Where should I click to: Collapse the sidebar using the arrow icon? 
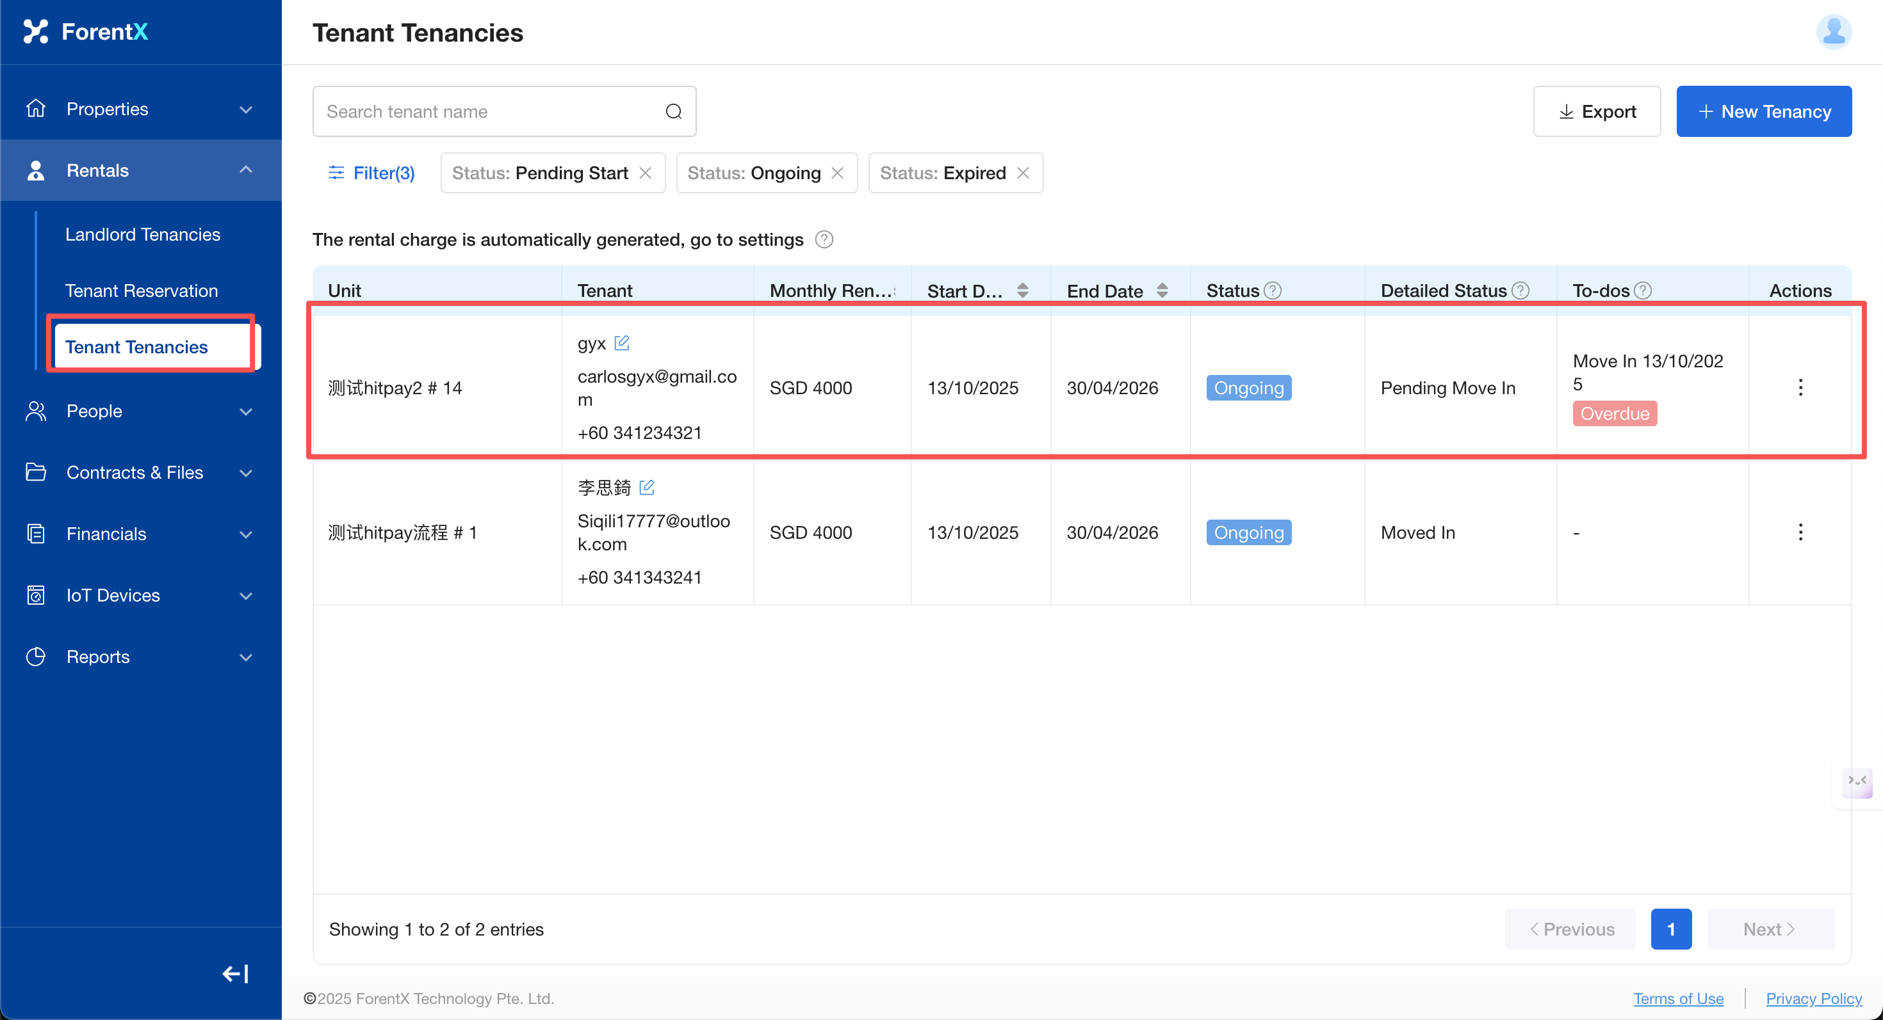[236, 973]
